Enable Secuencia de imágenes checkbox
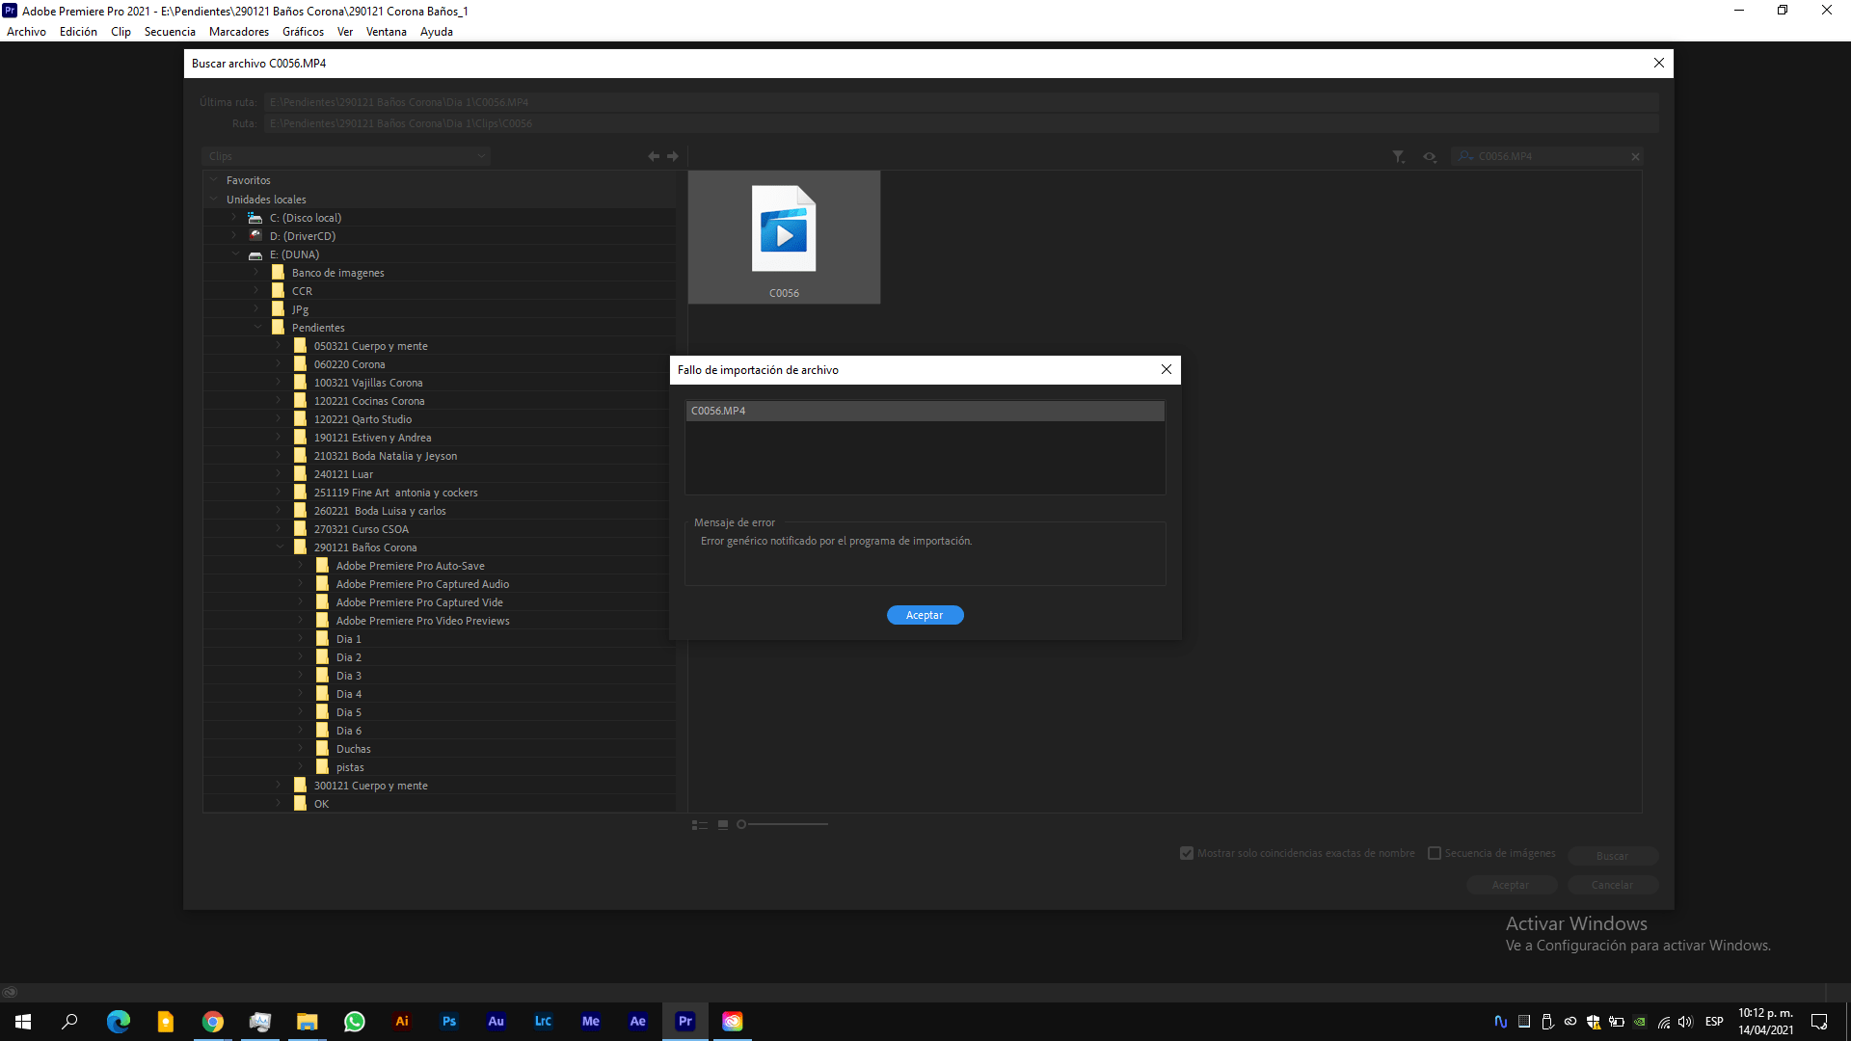The image size is (1851, 1041). coord(1435,853)
